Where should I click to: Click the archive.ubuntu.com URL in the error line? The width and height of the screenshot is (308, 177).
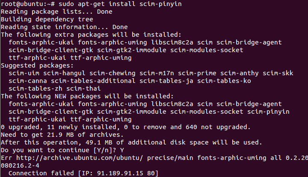point(80,158)
